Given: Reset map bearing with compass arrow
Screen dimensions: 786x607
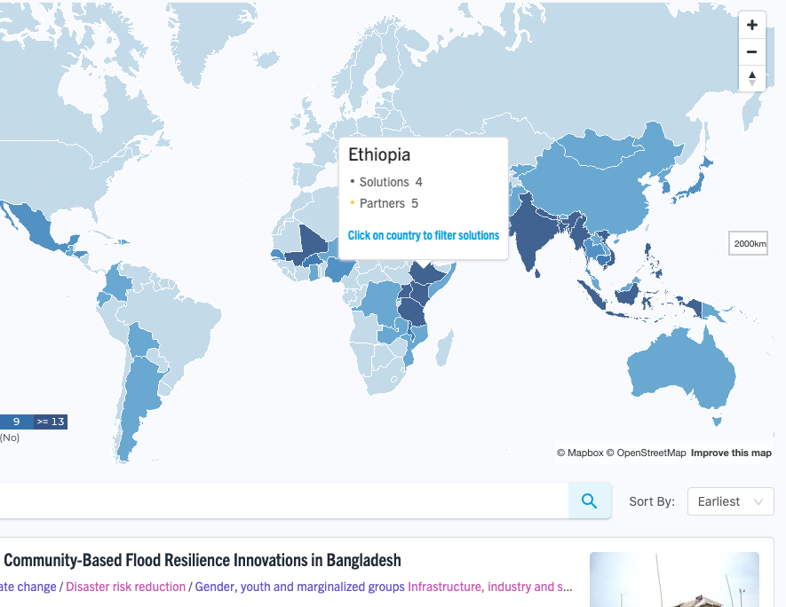Looking at the screenshot, I should (x=752, y=79).
